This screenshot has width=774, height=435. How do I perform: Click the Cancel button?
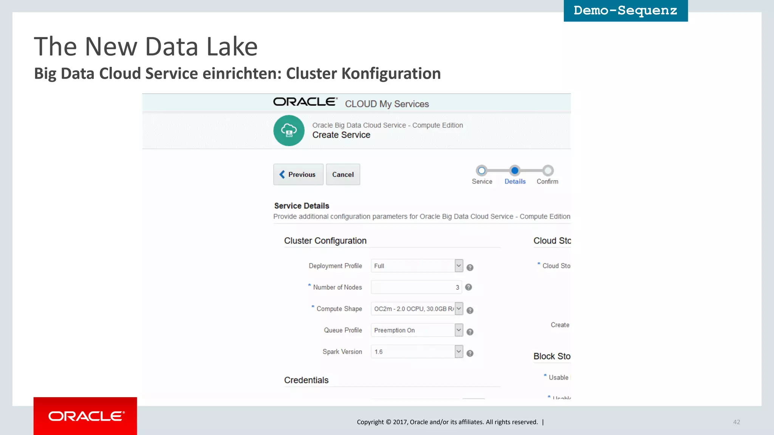tap(343, 174)
